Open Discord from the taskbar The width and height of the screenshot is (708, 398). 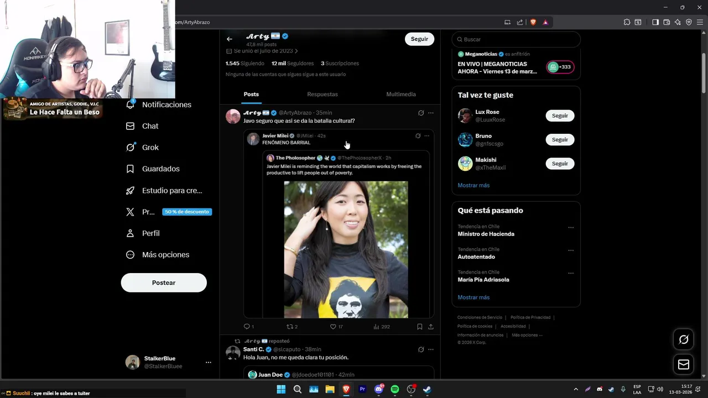click(379, 389)
